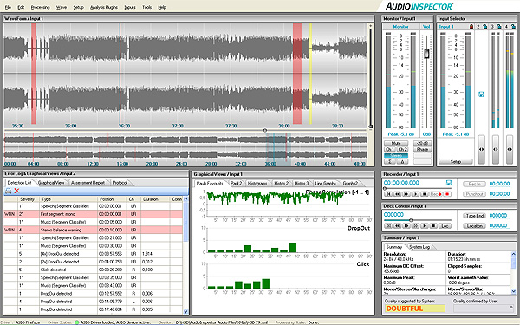The image size is (520, 325).
Task: Open the Processing menu
Action: (40, 7)
